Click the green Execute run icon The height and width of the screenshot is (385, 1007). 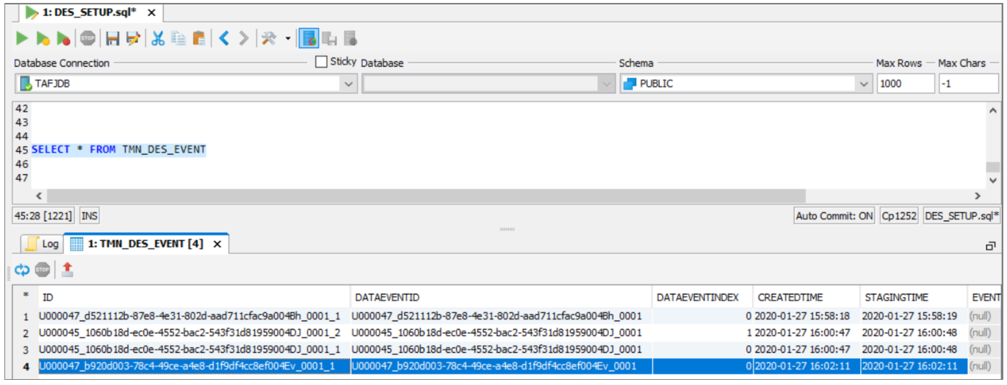pos(22,38)
